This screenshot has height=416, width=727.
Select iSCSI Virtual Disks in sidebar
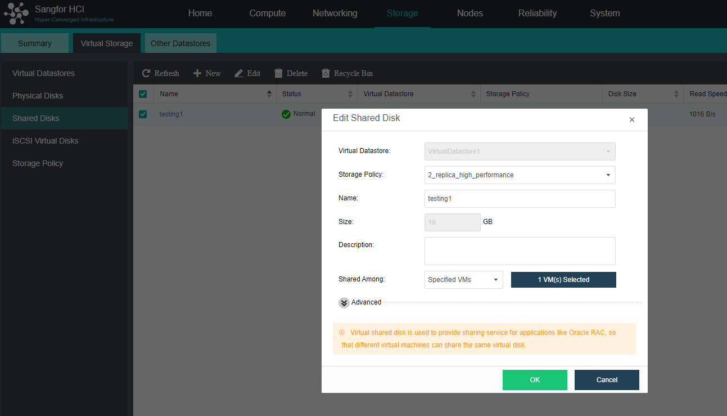click(x=46, y=141)
